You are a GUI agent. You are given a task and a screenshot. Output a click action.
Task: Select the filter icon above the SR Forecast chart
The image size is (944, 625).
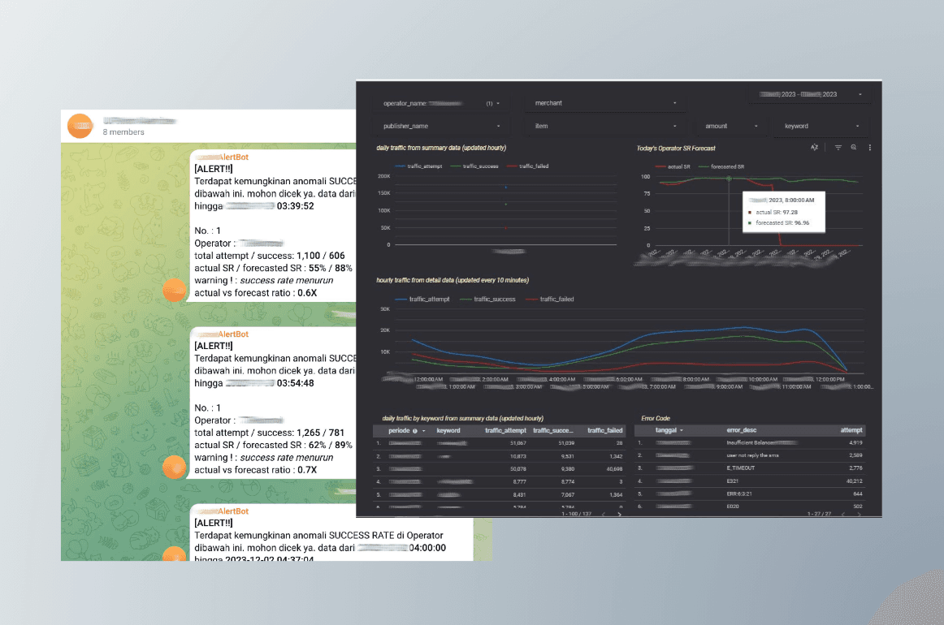pyautogui.click(x=838, y=147)
